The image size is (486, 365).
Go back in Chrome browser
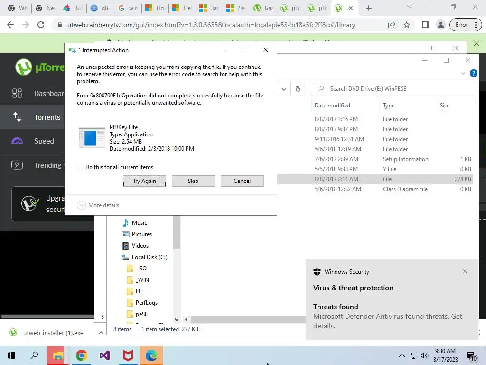coord(10,25)
